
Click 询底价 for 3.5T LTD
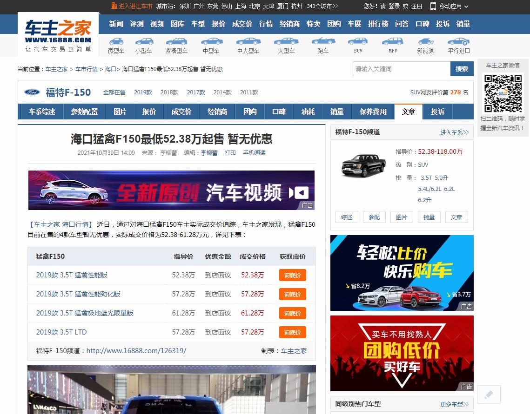[x=292, y=332]
